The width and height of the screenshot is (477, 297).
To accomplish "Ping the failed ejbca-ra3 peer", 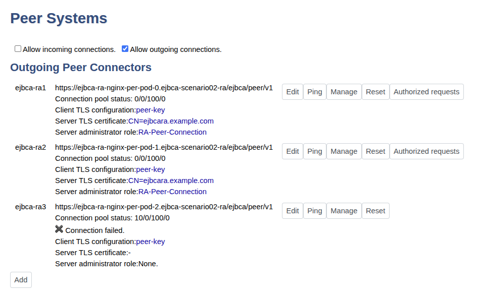I will (314, 211).
